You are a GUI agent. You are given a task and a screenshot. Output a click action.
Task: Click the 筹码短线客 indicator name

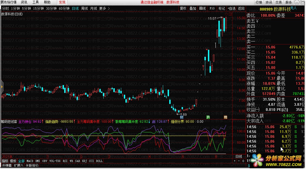click(x=9, y=122)
